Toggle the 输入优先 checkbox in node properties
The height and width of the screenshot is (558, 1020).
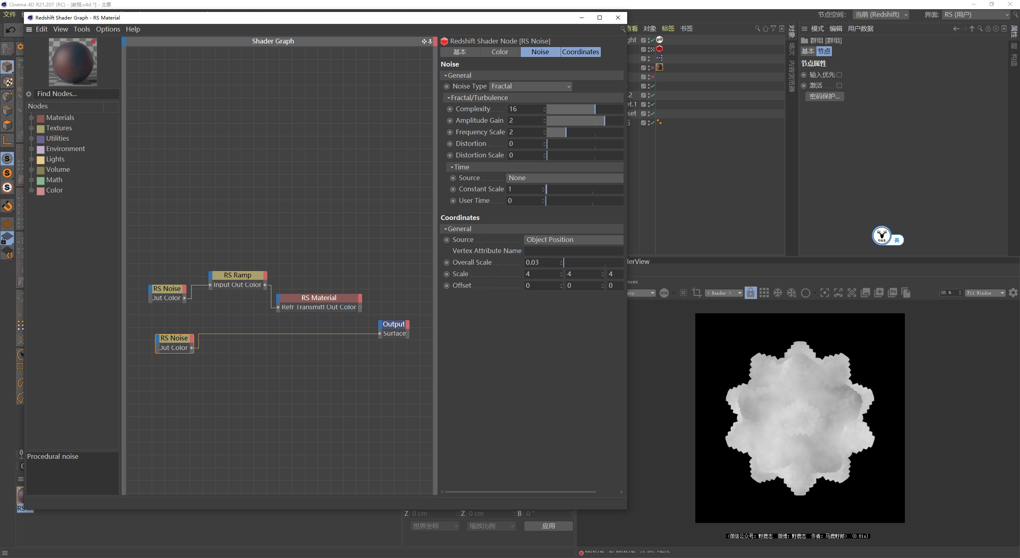click(840, 75)
